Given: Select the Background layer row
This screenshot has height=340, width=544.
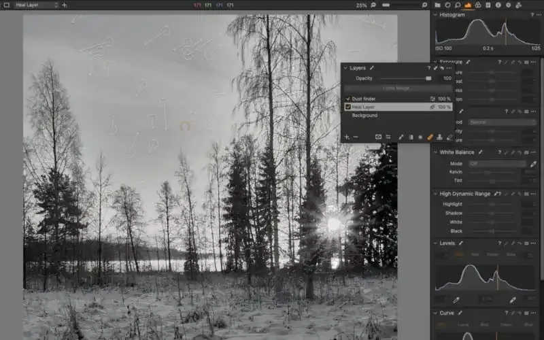Looking at the screenshot, I should 398,115.
